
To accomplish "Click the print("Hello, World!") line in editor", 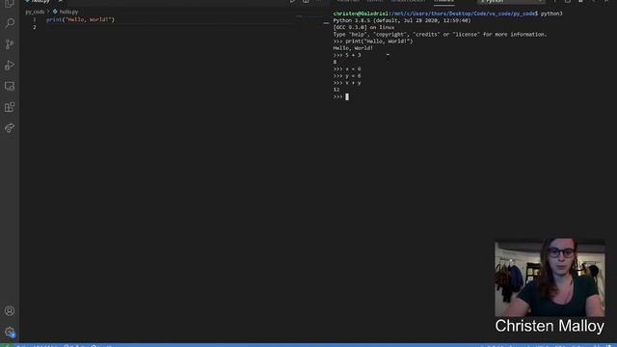I will point(80,19).
